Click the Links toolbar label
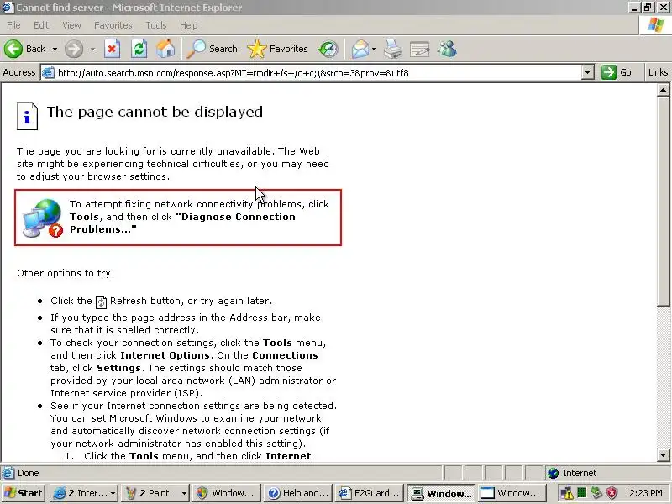This screenshot has height=504, width=672. 658,72
